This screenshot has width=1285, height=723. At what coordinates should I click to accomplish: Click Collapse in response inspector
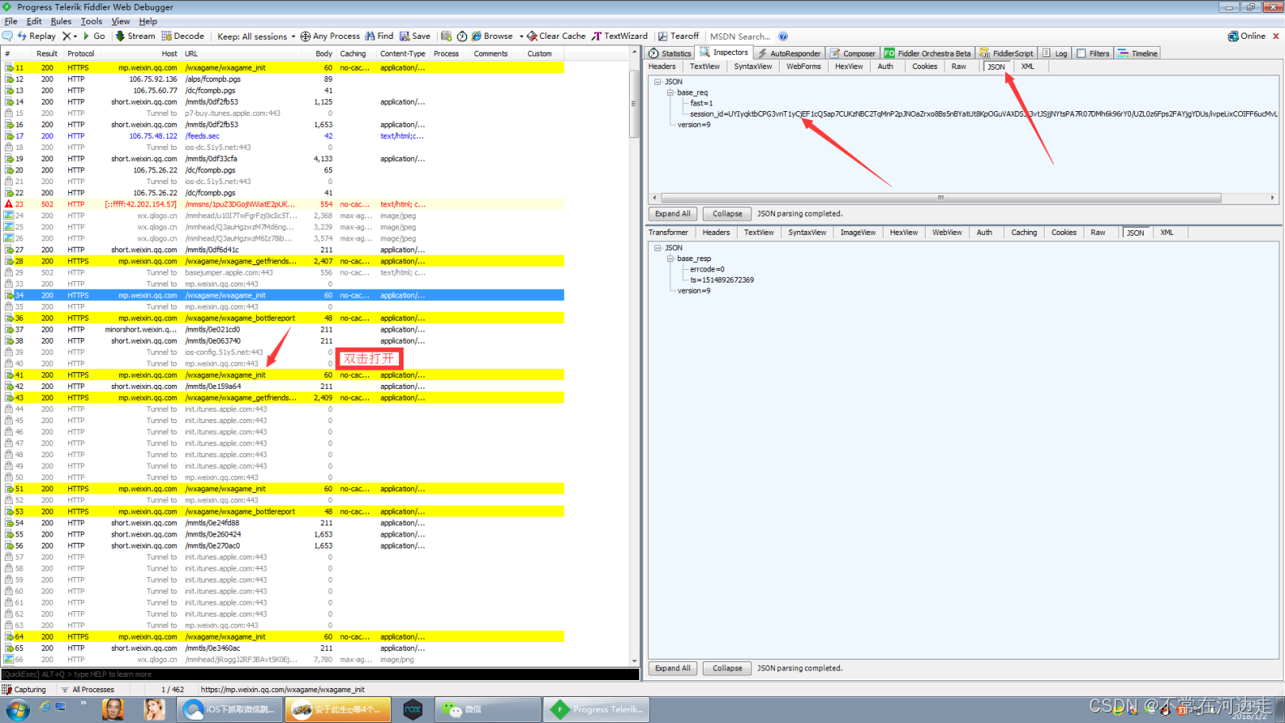pyautogui.click(x=727, y=668)
